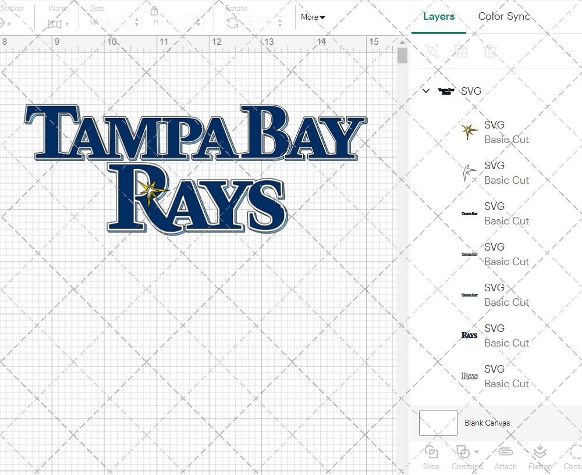Click the rotate stepper arrows
The height and width of the screenshot is (475, 582).
tap(281, 23)
